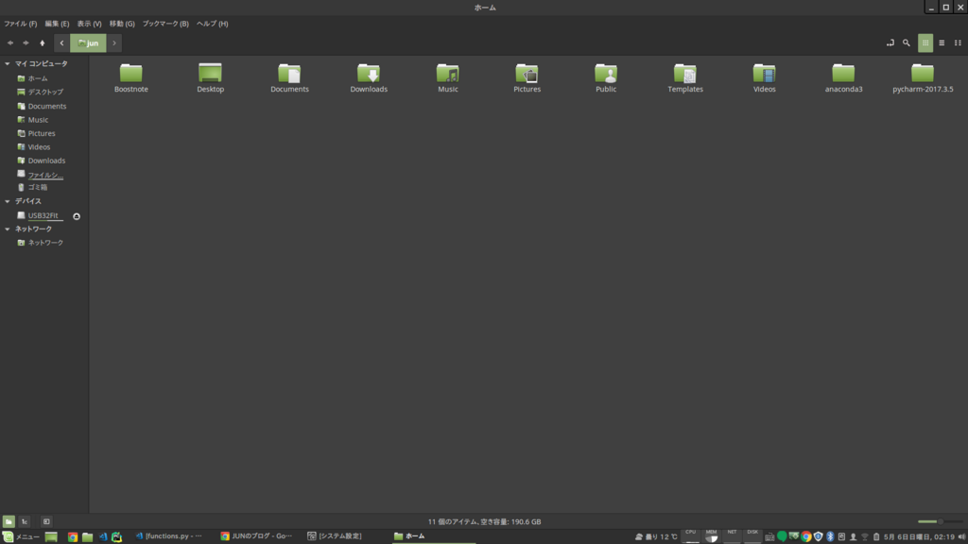Launch PyCharm from the panel launcher
This screenshot has width=968, height=544.
[x=116, y=536]
